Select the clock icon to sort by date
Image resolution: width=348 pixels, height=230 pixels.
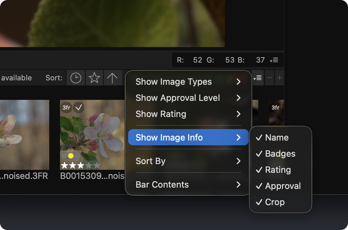click(x=76, y=78)
